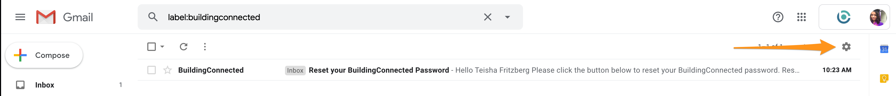This screenshot has width=896, height=96.
Task: Refresh the message list
Action: coord(184,47)
